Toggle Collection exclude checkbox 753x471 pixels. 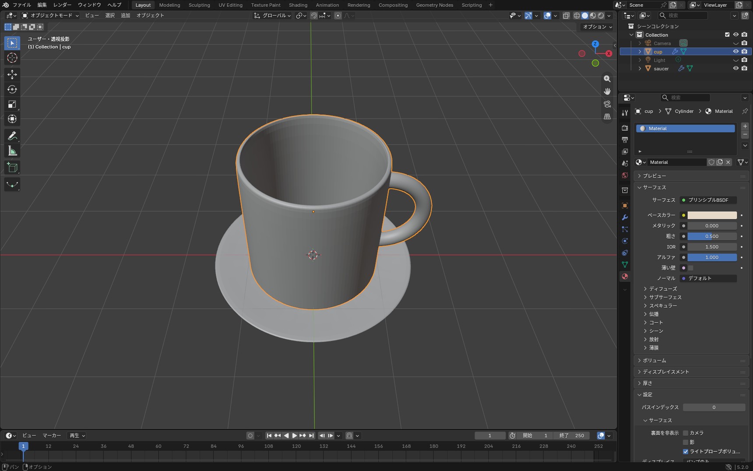727,35
